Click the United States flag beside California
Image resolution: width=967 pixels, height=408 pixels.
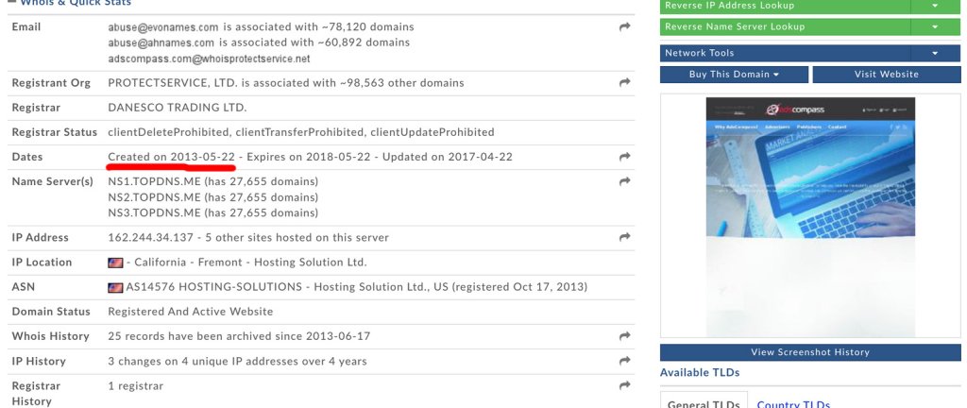[115, 263]
